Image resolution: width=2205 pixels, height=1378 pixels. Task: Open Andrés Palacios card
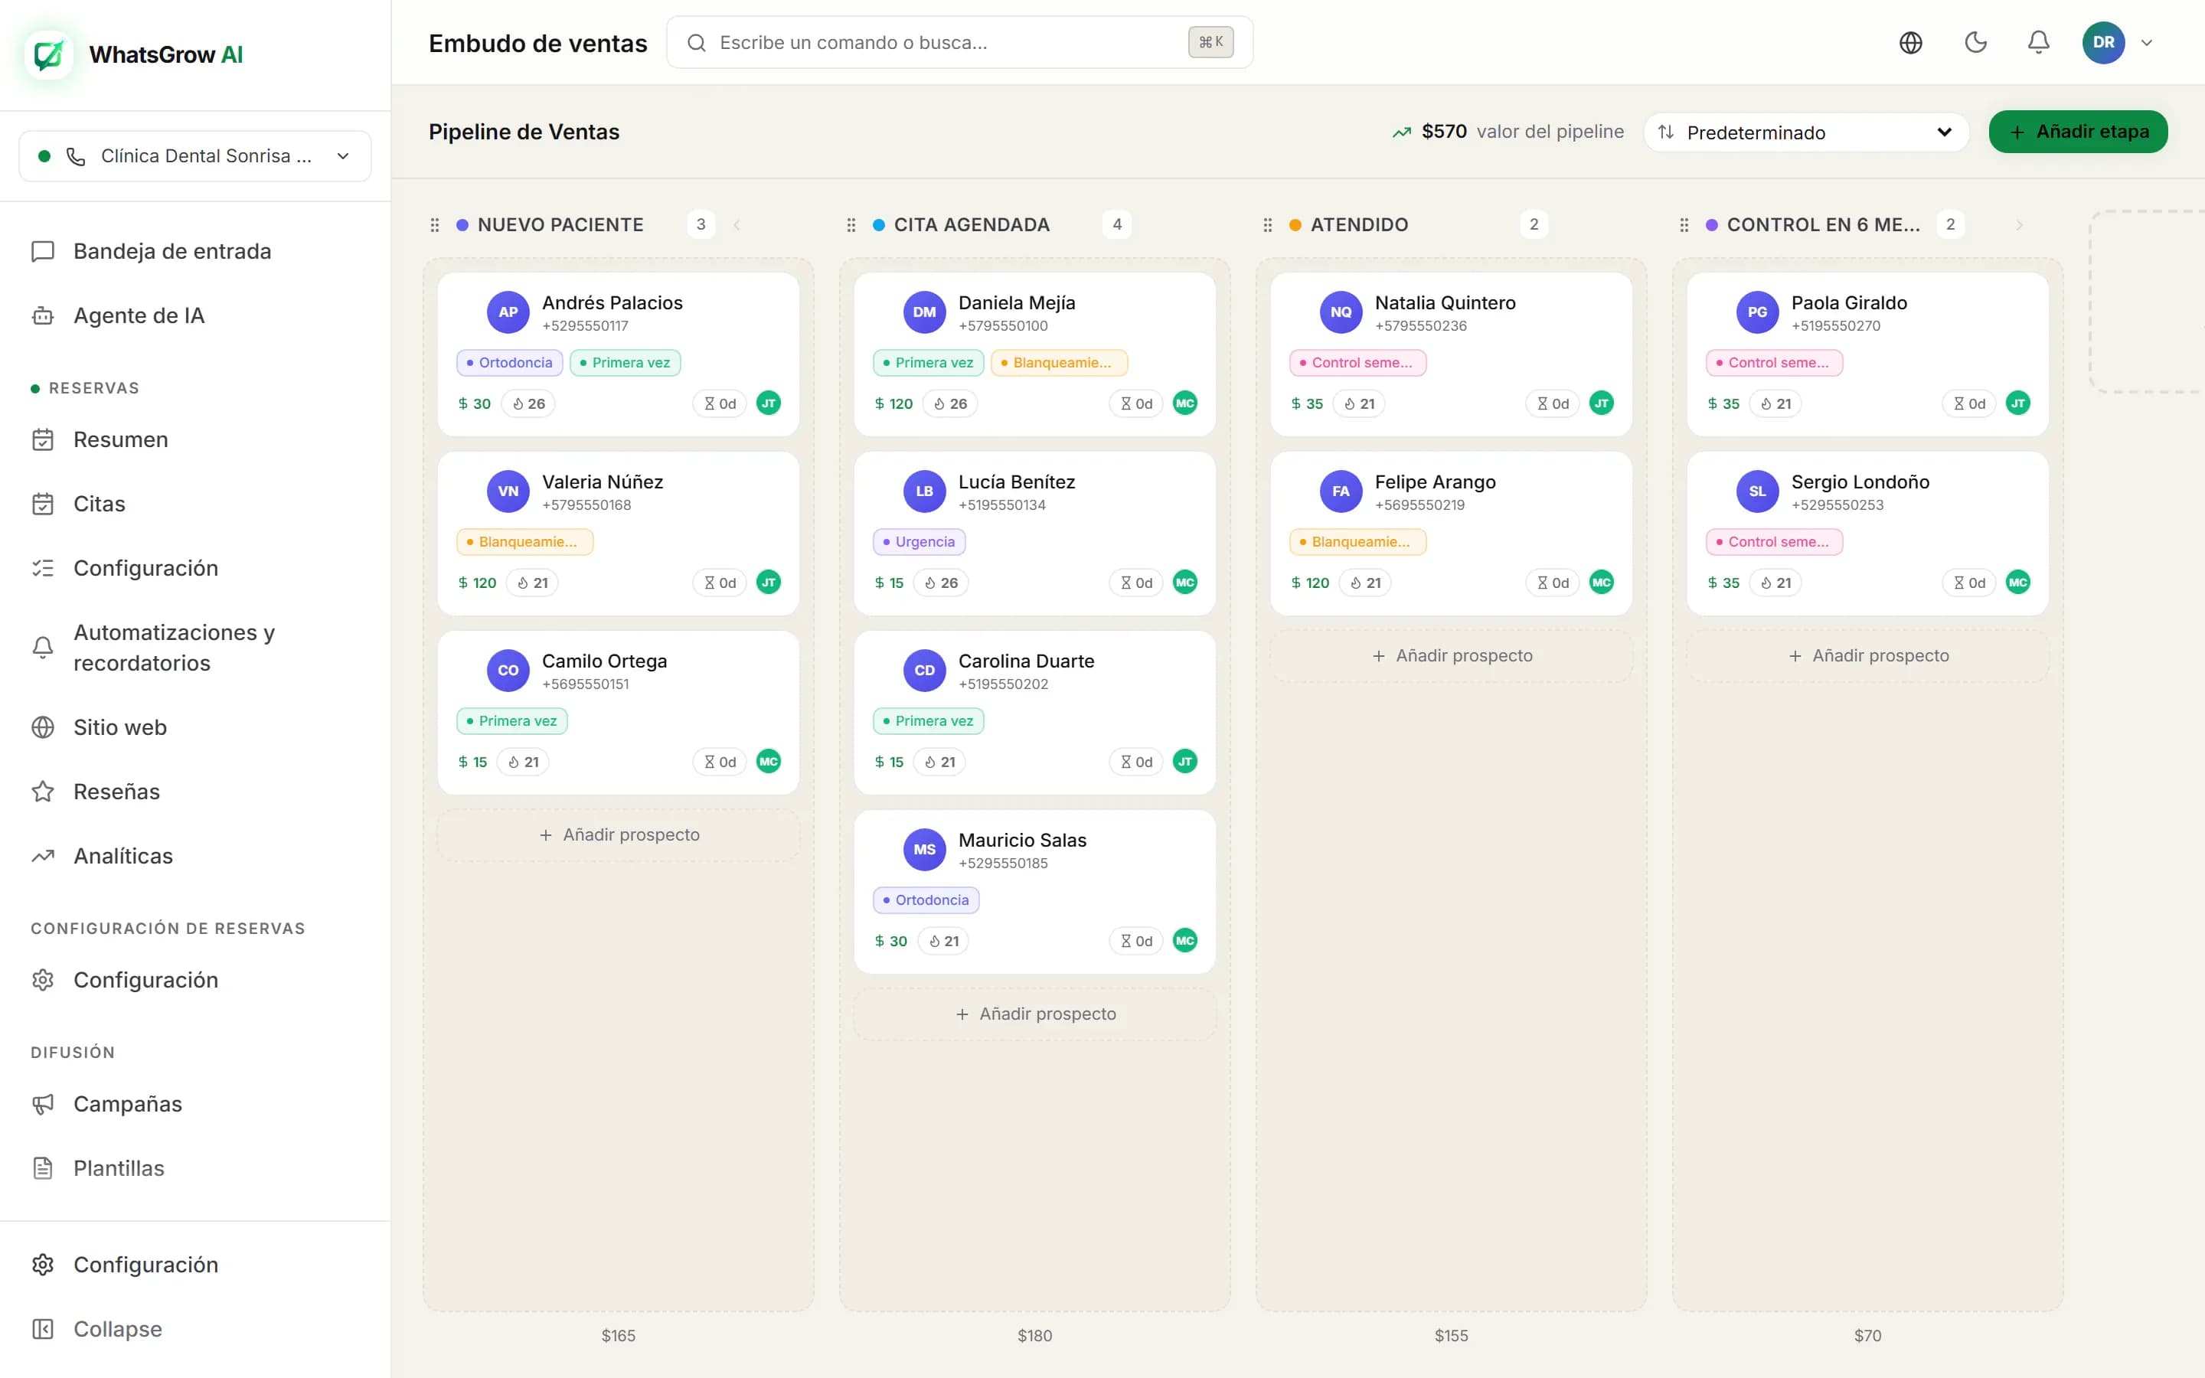pyautogui.click(x=619, y=354)
